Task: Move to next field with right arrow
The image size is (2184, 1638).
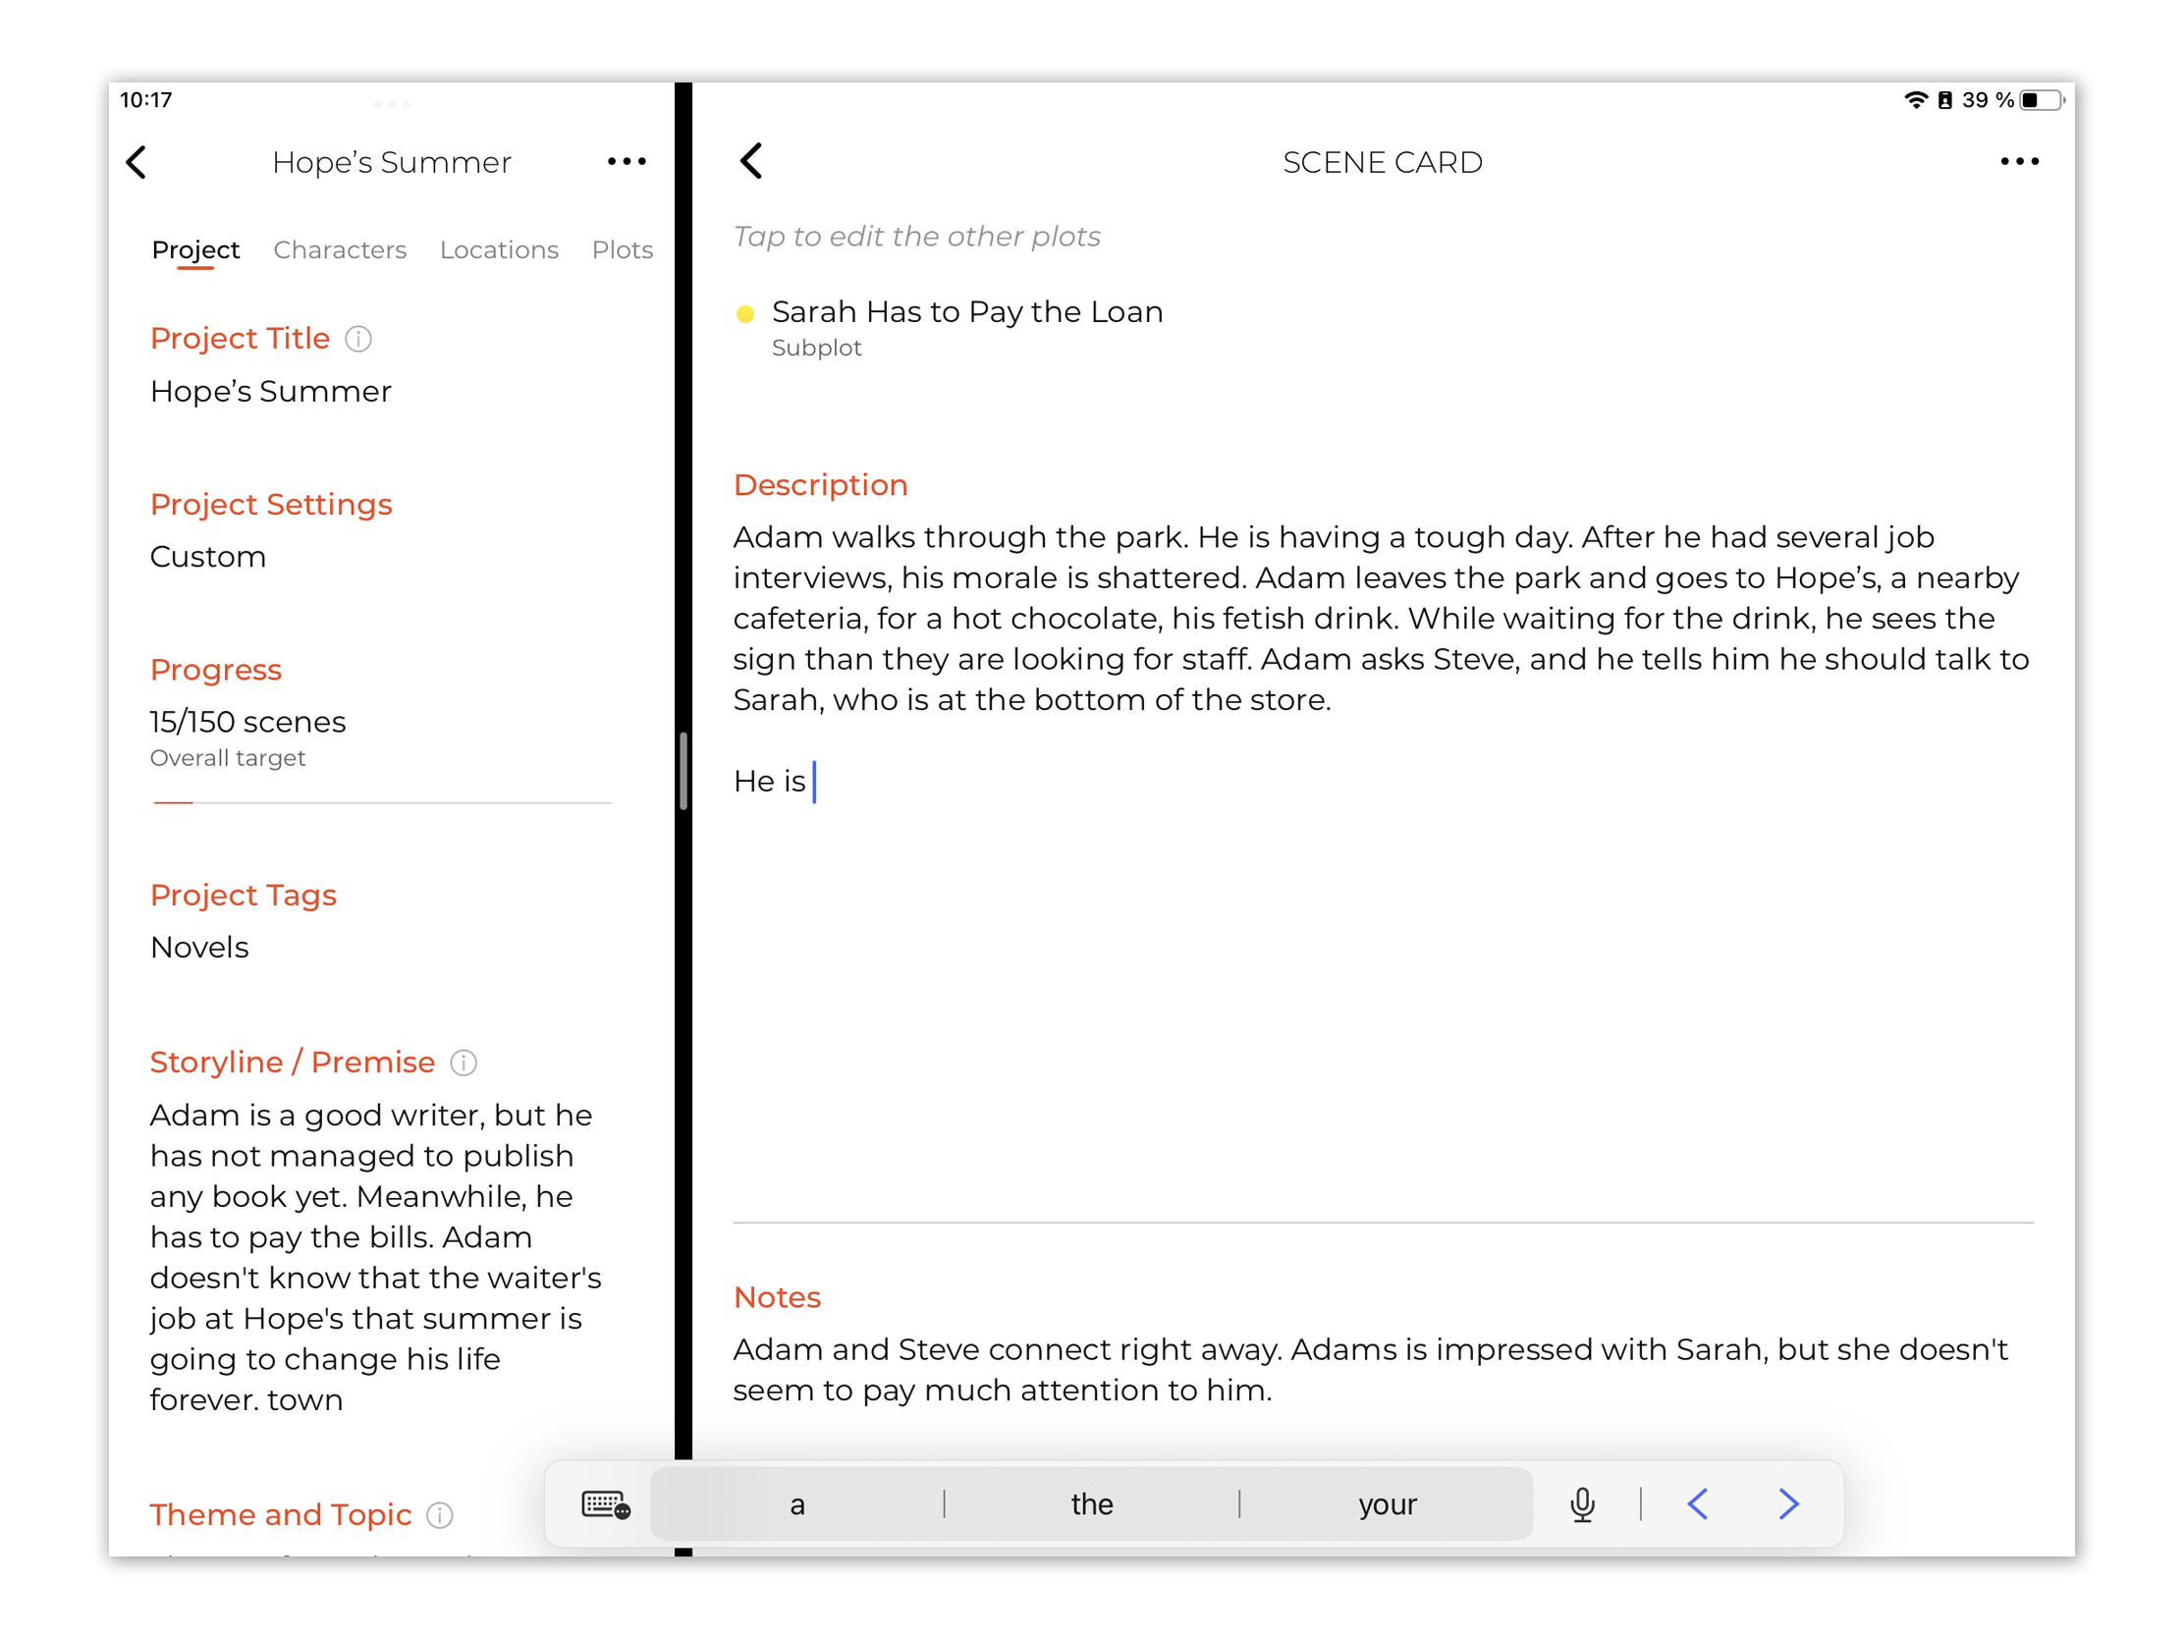Action: (x=1788, y=1503)
